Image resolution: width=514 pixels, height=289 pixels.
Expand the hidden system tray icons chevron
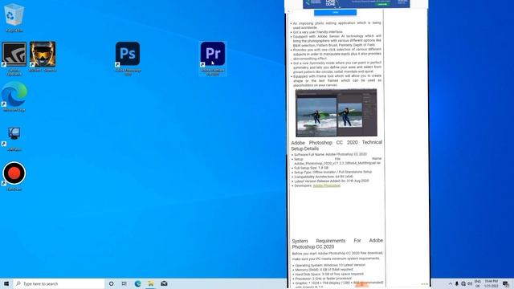click(451, 283)
